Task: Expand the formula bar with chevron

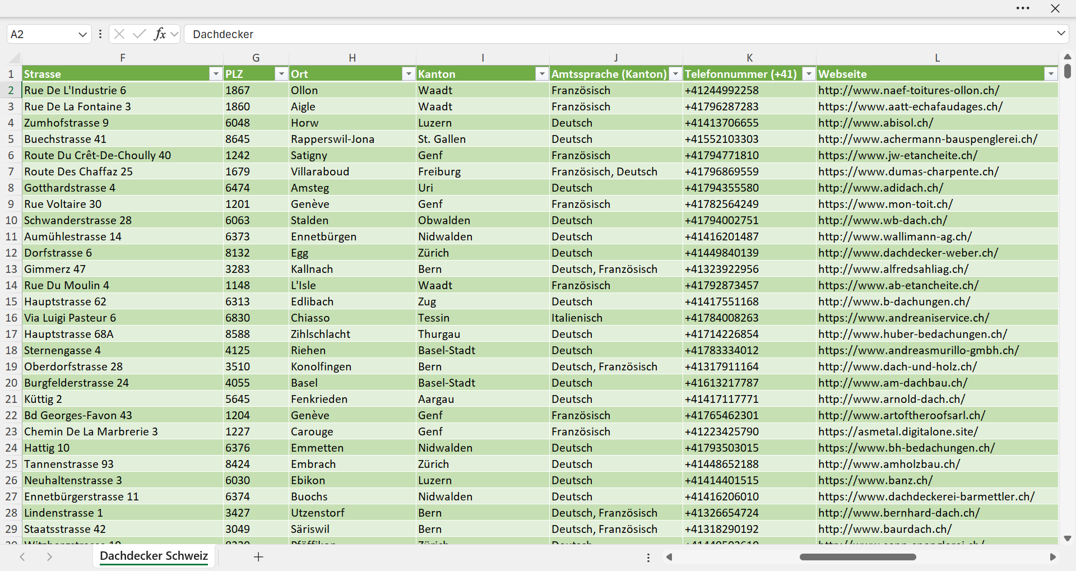Action: [x=1061, y=34]
